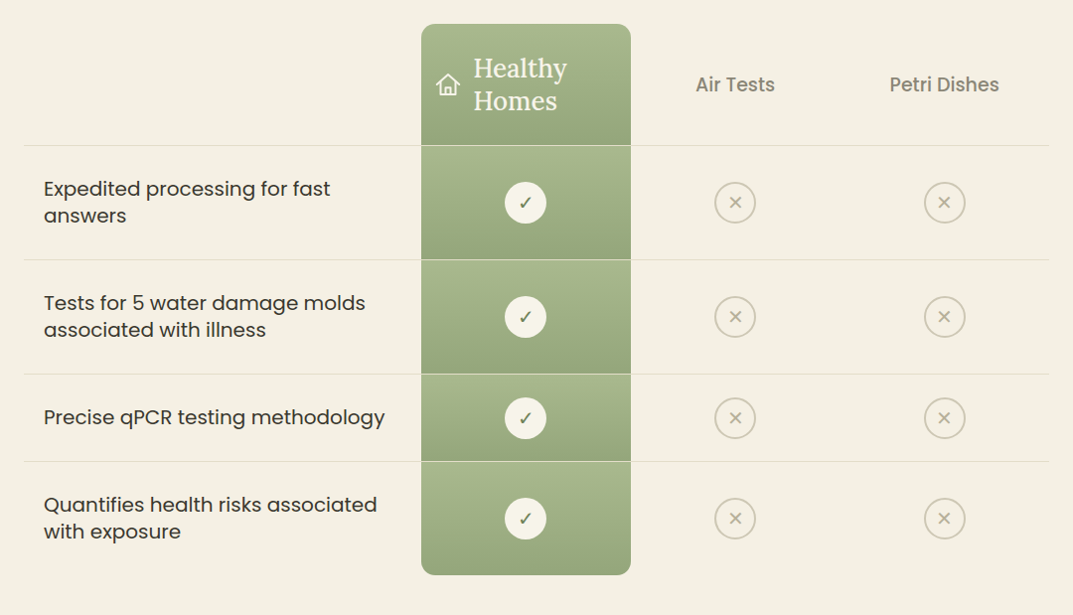Select the Healthy Homes column heading
Screen dimensions: 1073x615
tap(520, 84)
